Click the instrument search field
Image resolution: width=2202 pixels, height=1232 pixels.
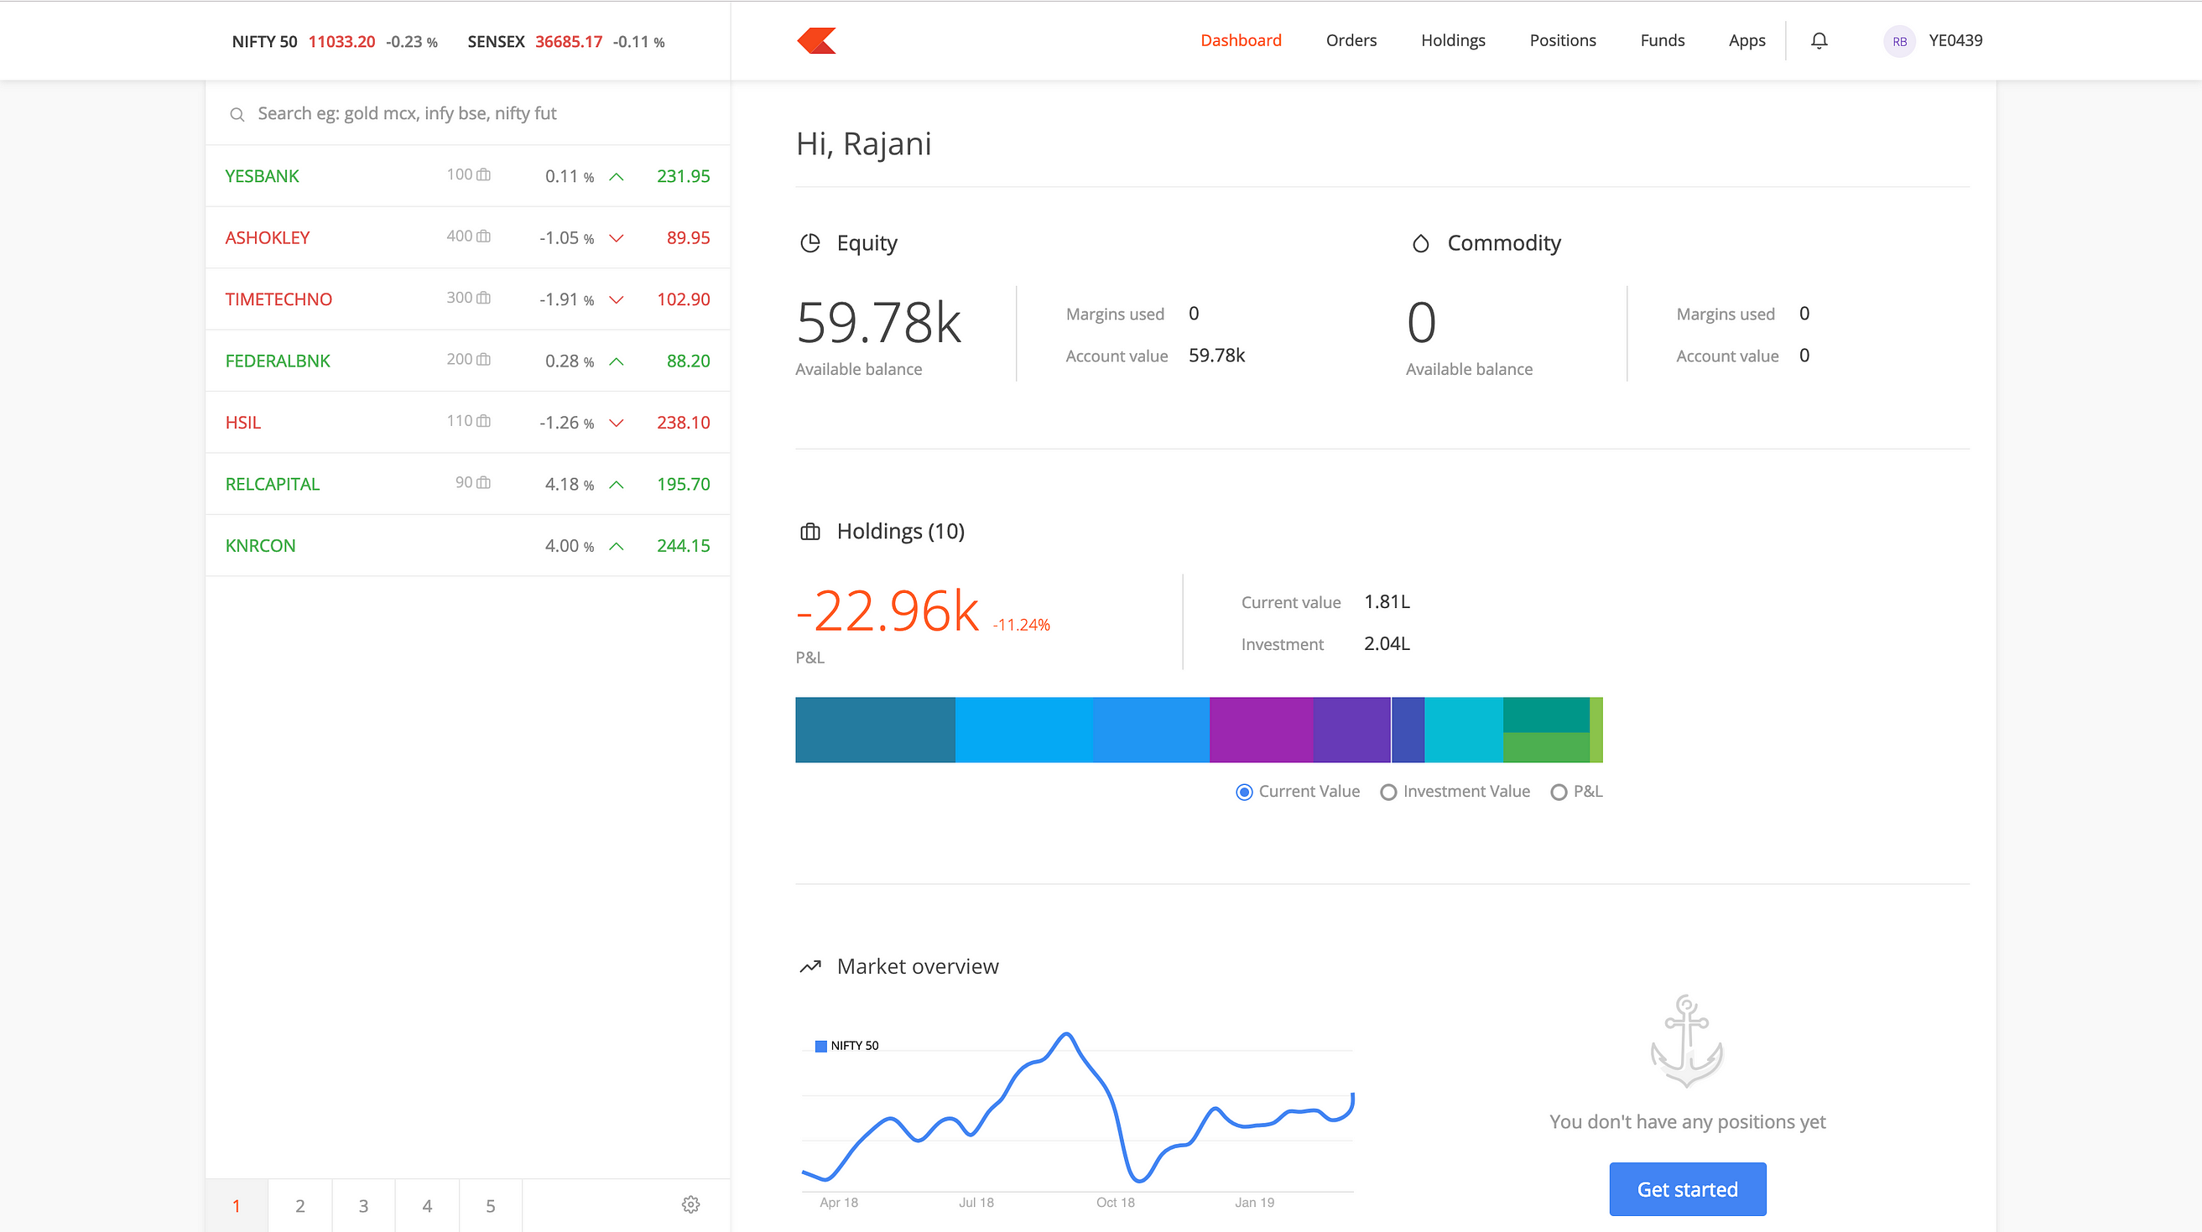click(467, 113)
